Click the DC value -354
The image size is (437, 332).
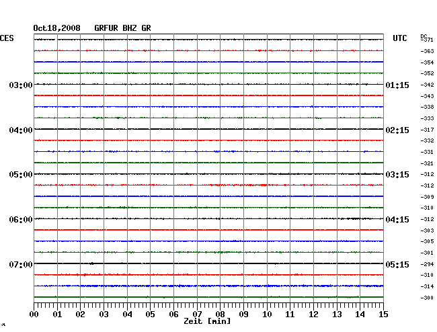coord(427,63)
